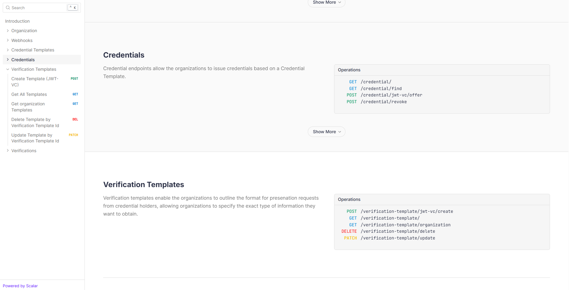Open Create Template (JWT-VC) POST entry
This screenshot has width=569, height=290.
(35, 82)
